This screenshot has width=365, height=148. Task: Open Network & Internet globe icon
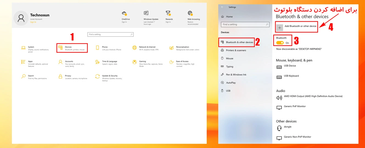134,48
